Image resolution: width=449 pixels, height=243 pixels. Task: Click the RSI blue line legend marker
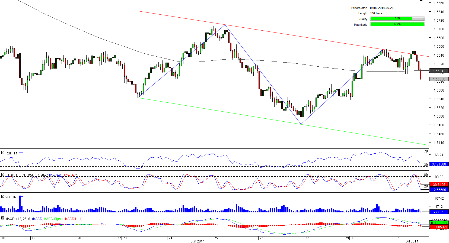21,153
